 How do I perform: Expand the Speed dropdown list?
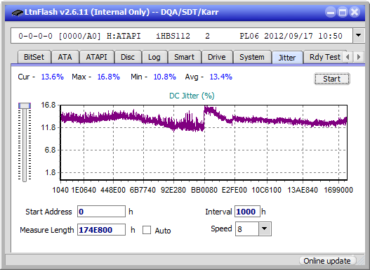point(265,229)
